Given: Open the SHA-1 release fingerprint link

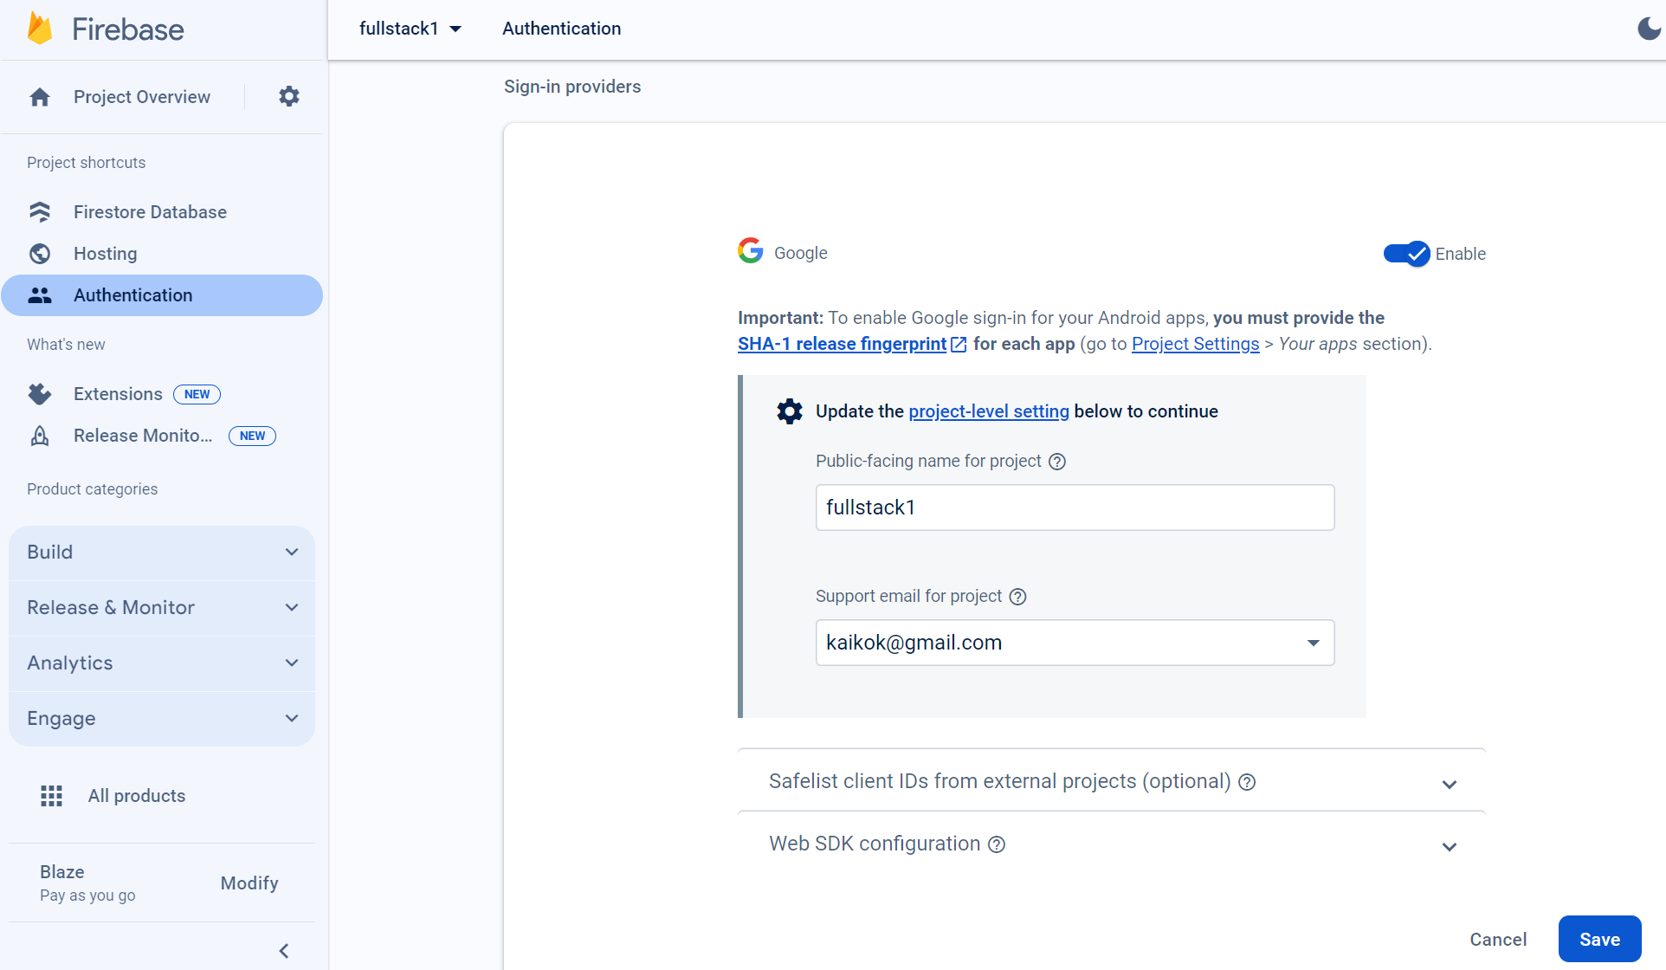Looking at the screenshot, I should pyautogui.click(x=842, y=344).
